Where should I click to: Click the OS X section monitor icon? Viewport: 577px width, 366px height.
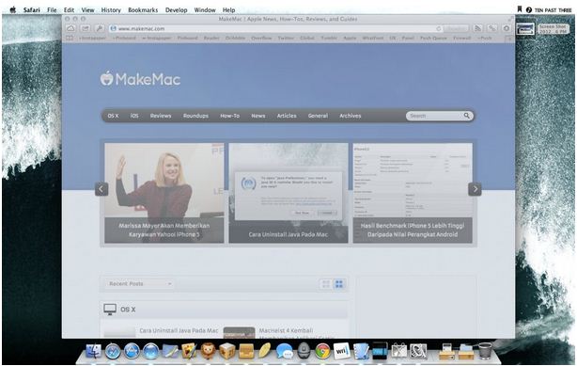(x=110, y=310)
